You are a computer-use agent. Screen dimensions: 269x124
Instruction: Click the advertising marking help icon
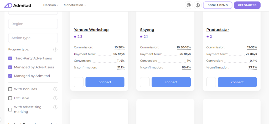click(55, 107)
